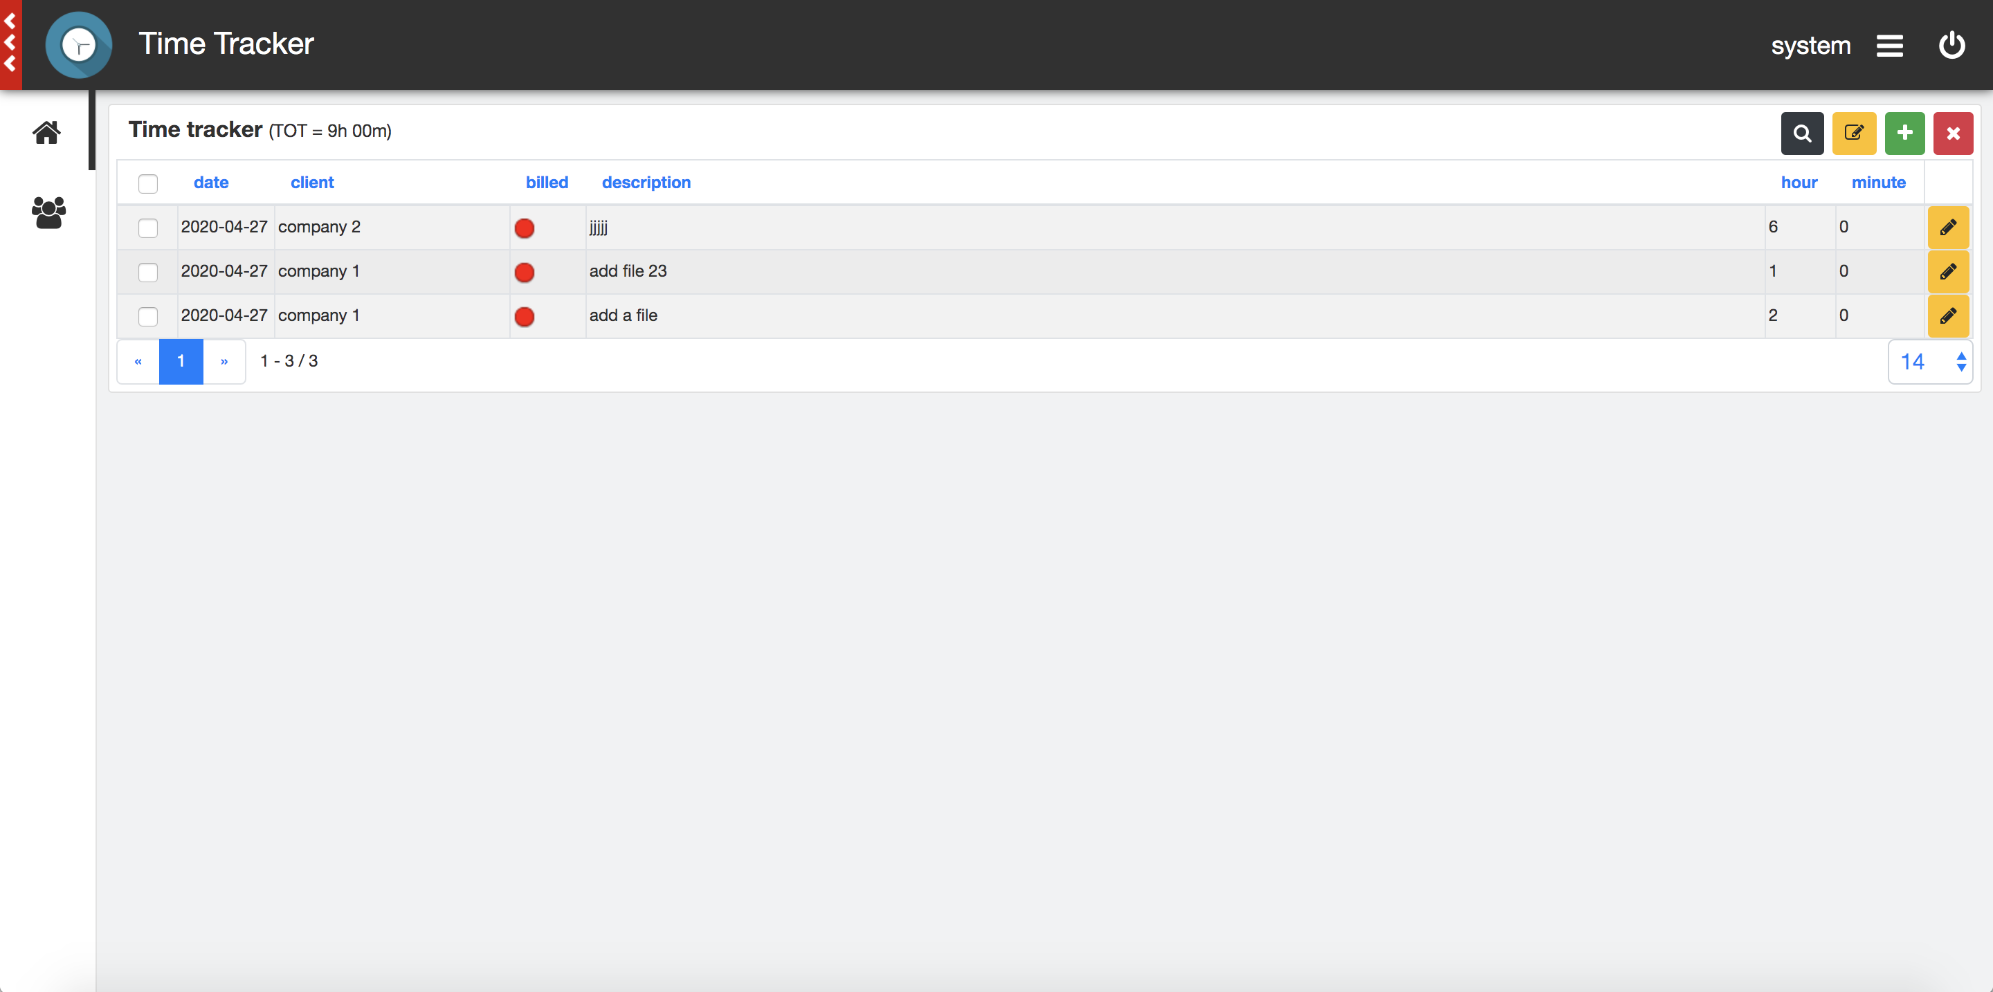1993x992 pixels.
Task: Open the hamburger menu next to system
Action: [x=1889, y=46]
